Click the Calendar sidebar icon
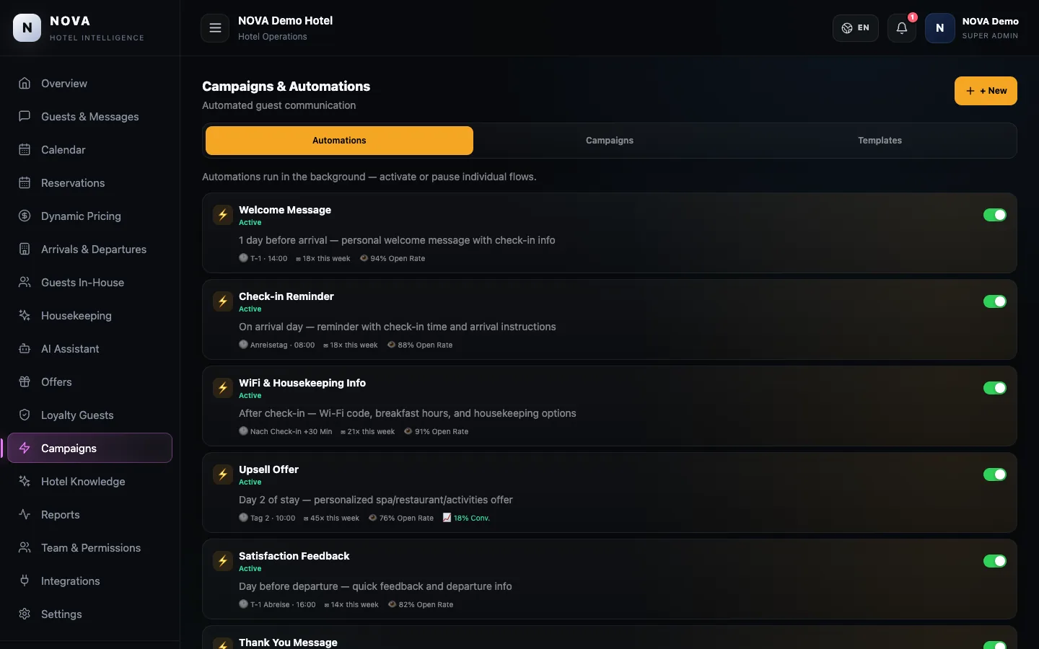 pos(25,149)
